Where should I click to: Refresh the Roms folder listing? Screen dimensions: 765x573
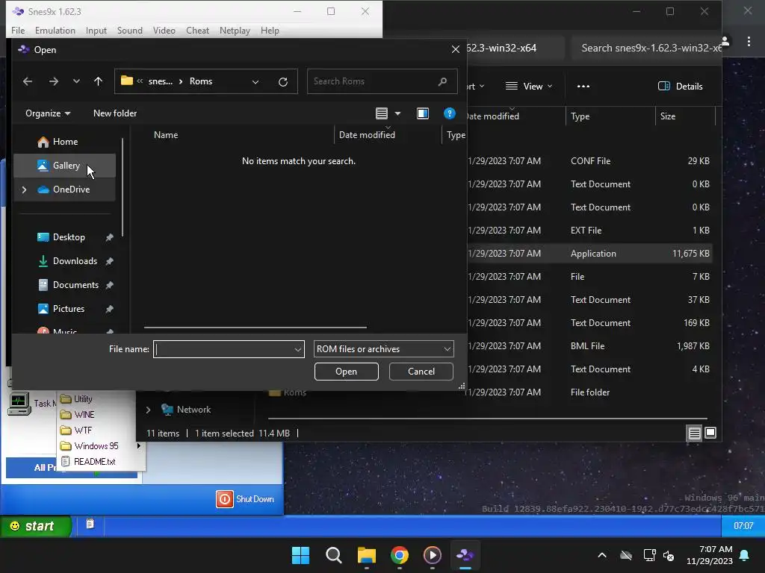pos(283,82)
